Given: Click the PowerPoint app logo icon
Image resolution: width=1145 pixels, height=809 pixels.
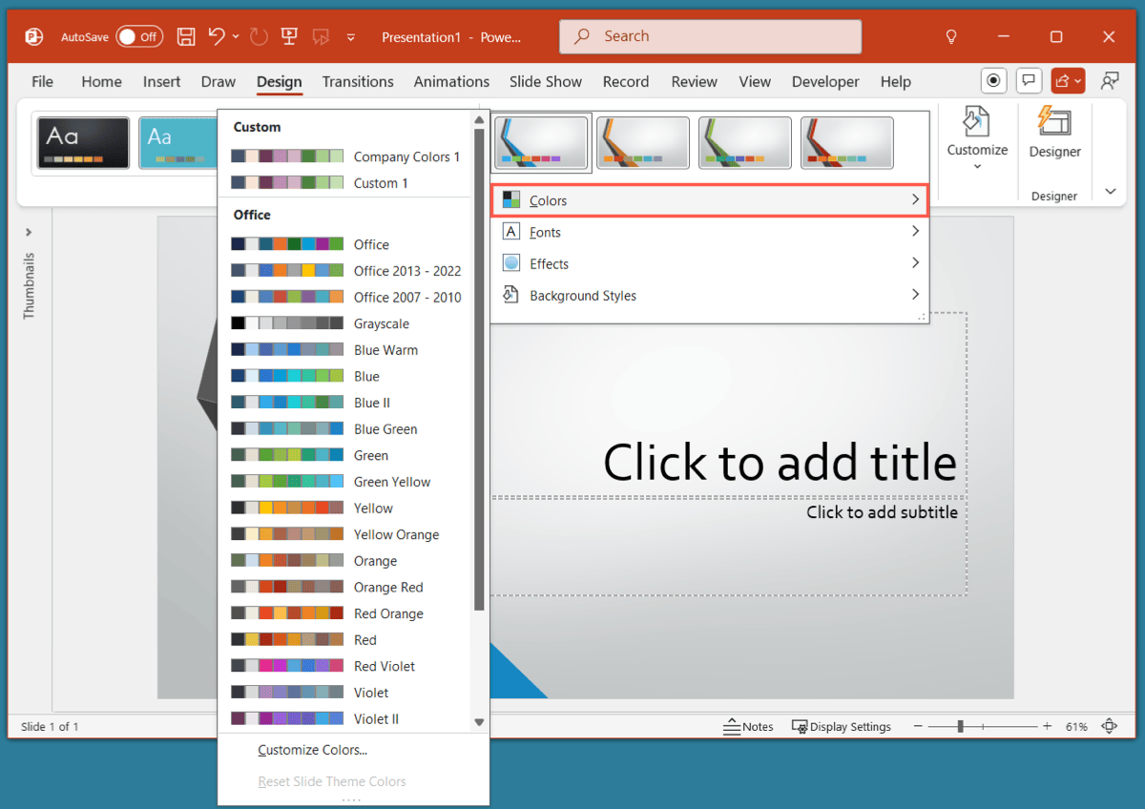Looking at the screenshot, I should pos(34,37).
